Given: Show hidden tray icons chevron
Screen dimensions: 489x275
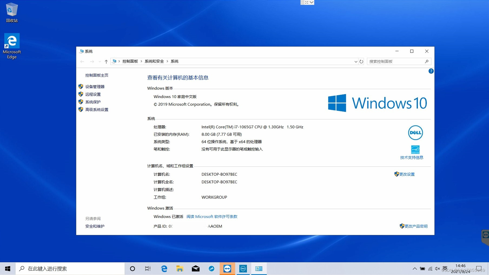Looking at the screenshot, I should (415, 269).
